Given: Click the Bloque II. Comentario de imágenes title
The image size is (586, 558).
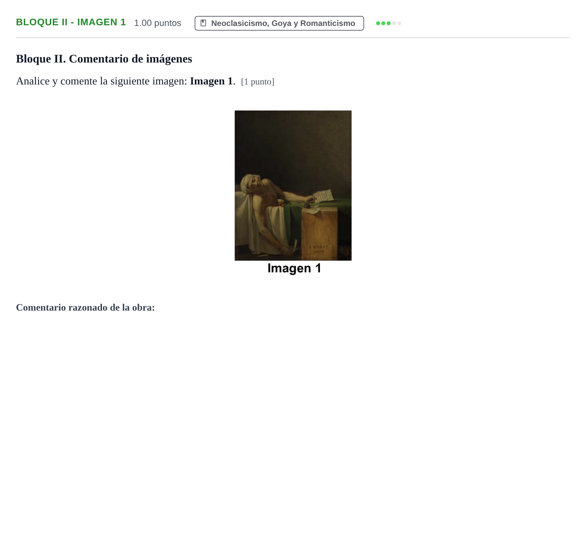Looking at the screenshot, I should pos(104,59).
